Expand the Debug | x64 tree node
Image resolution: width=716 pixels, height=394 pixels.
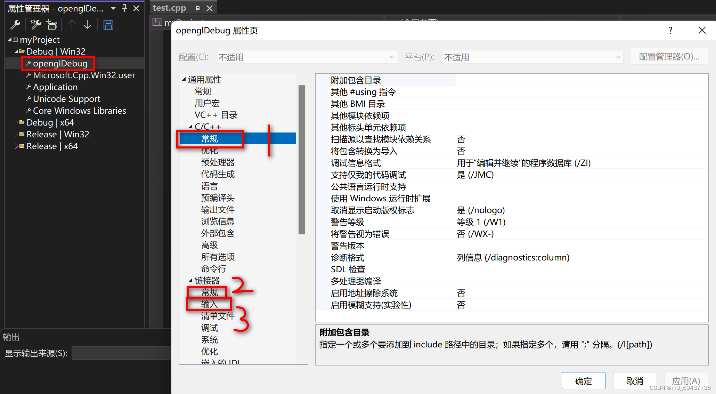tap(16, 122)
